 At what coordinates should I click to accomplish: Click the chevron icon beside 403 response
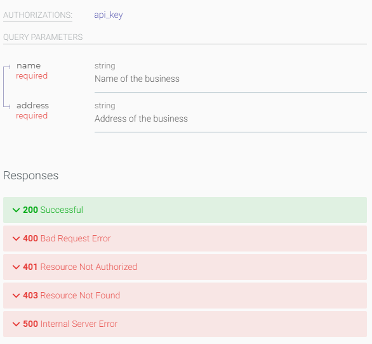coord(16,295)
